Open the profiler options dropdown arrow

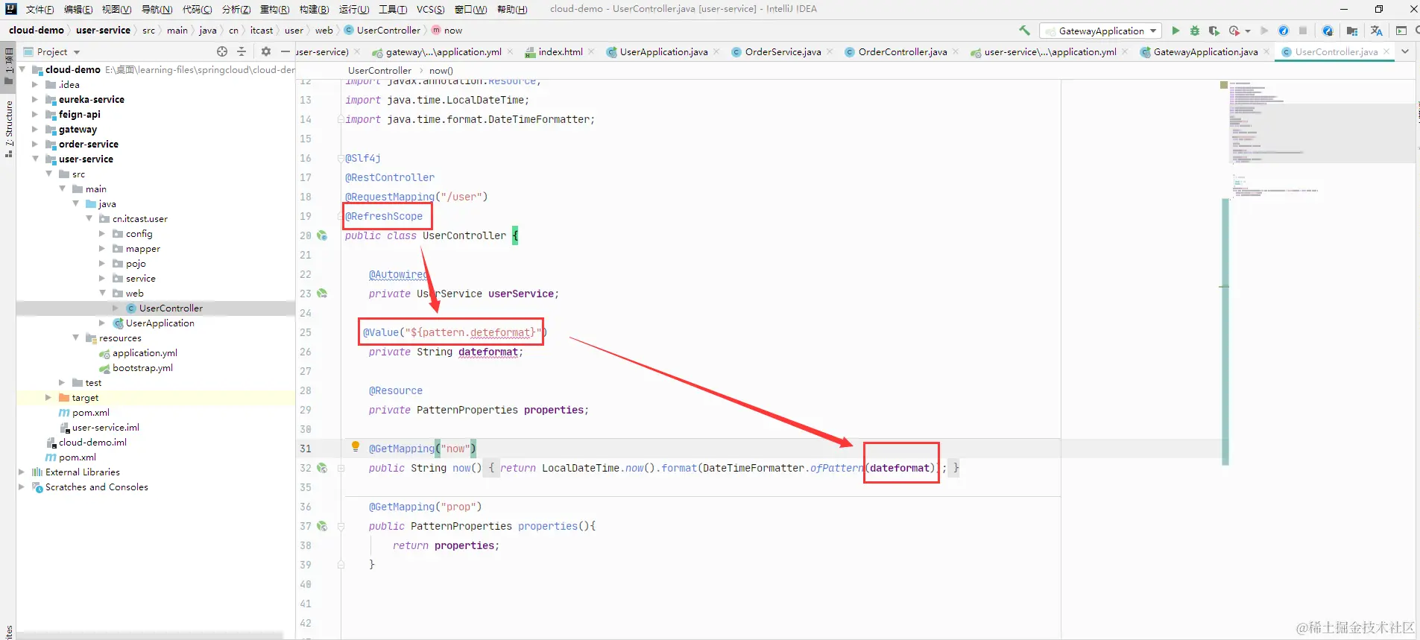[1248, 31]
